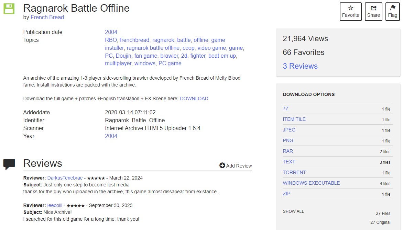403x230 pixels.
Task: Click the subject text "Nice Archive!"
Action: [x=57, y=212]
